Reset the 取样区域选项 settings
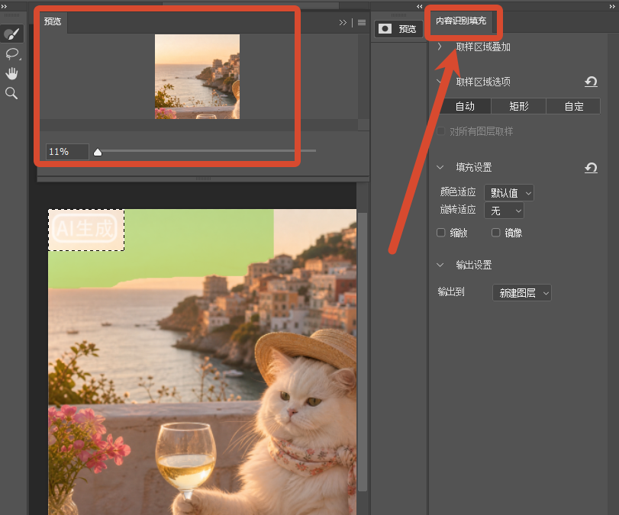Viewport: 619px width, 515px height. [x=591, y=82]
